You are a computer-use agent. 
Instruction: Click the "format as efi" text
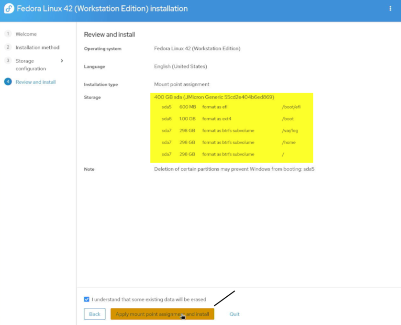coord(214,107)
